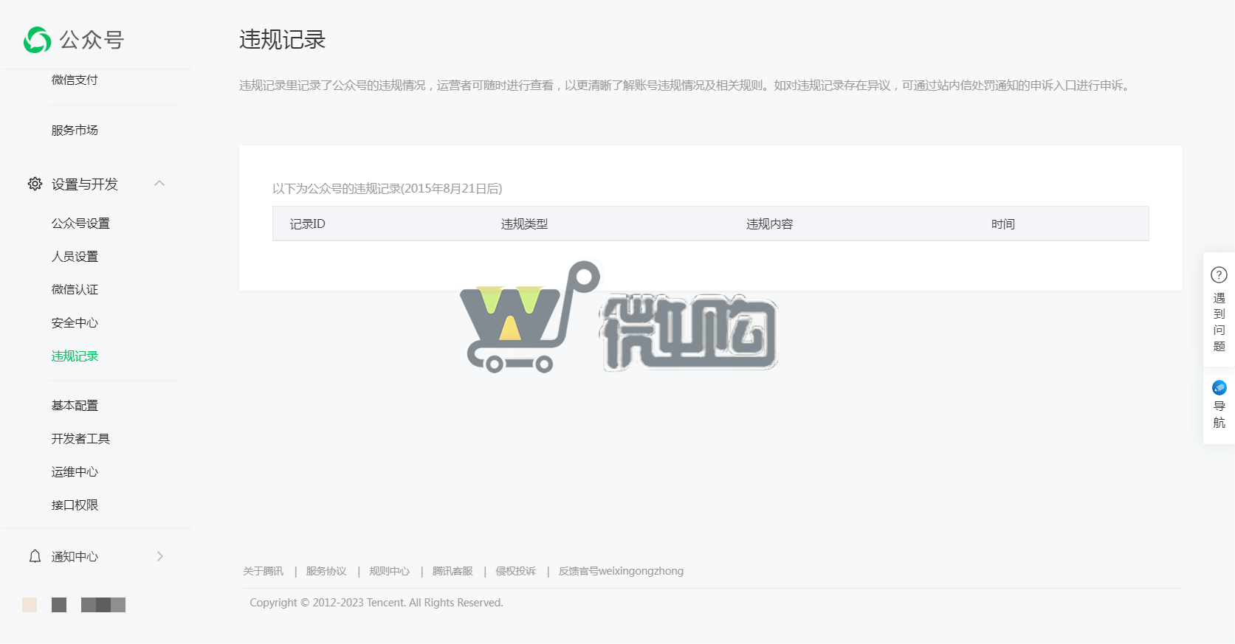
Task: Open 开发者工具 page
Action: (80, 438)
